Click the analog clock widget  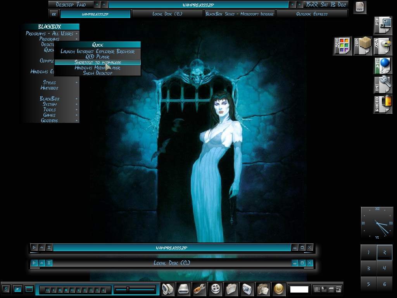(377, 223)
